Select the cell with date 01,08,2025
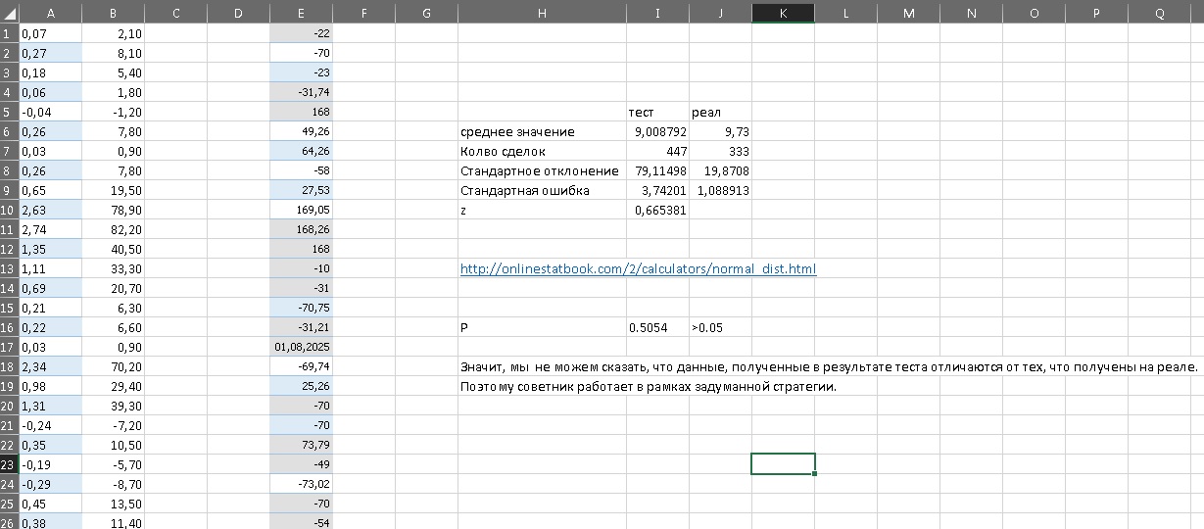The image size is (1204, 529). [x=301, y=347]
